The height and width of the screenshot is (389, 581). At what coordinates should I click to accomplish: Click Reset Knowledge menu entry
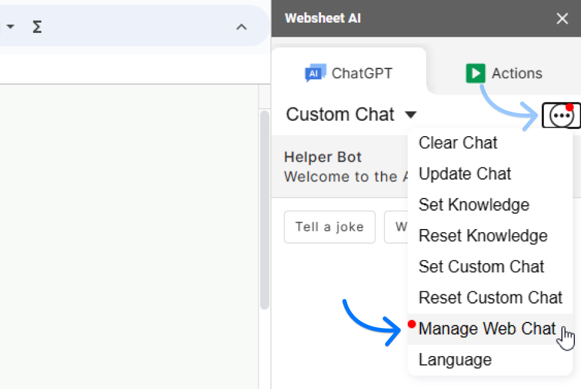click(483, 236)
